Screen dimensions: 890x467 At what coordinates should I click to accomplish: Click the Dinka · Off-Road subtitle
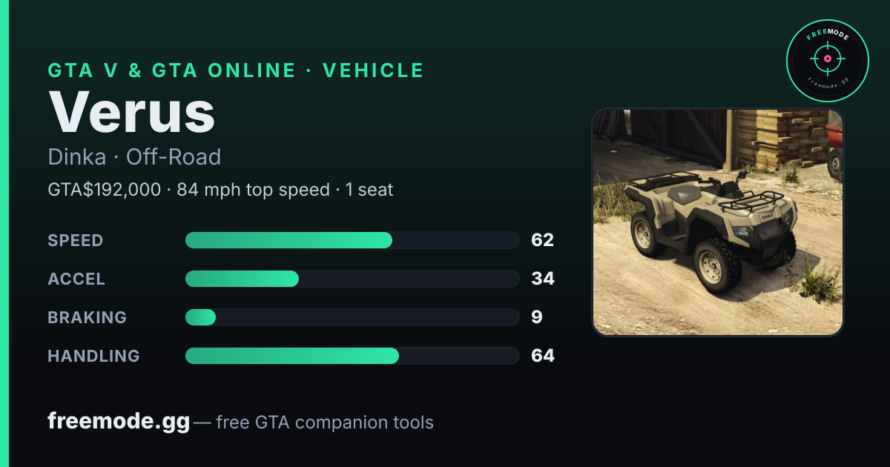click(134, 157)
